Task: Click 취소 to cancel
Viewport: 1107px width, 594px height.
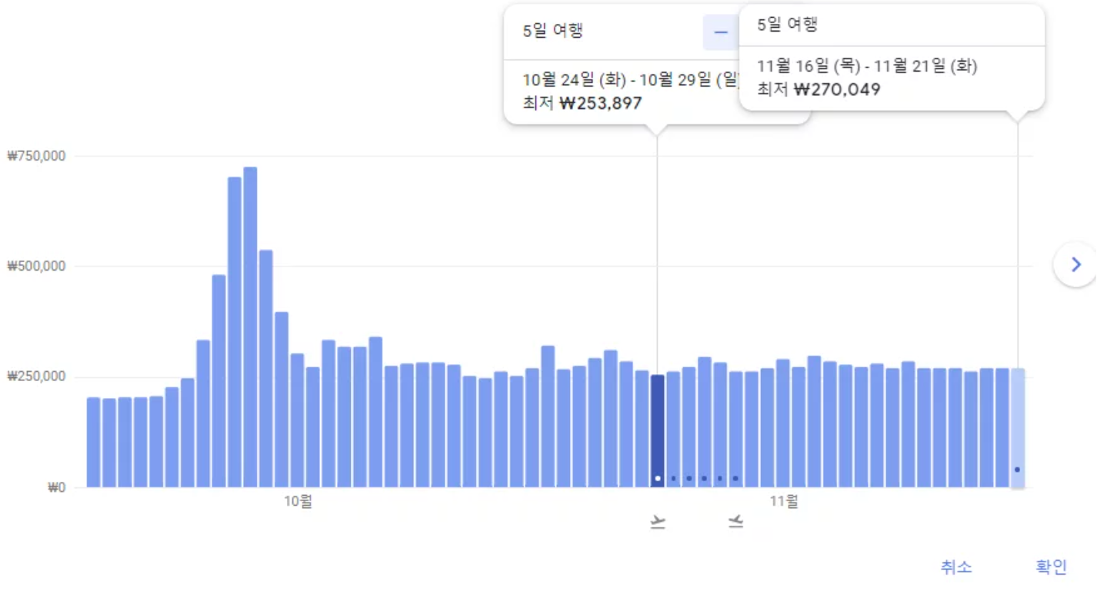Action: pyautogui.click(x=956, y=567)
